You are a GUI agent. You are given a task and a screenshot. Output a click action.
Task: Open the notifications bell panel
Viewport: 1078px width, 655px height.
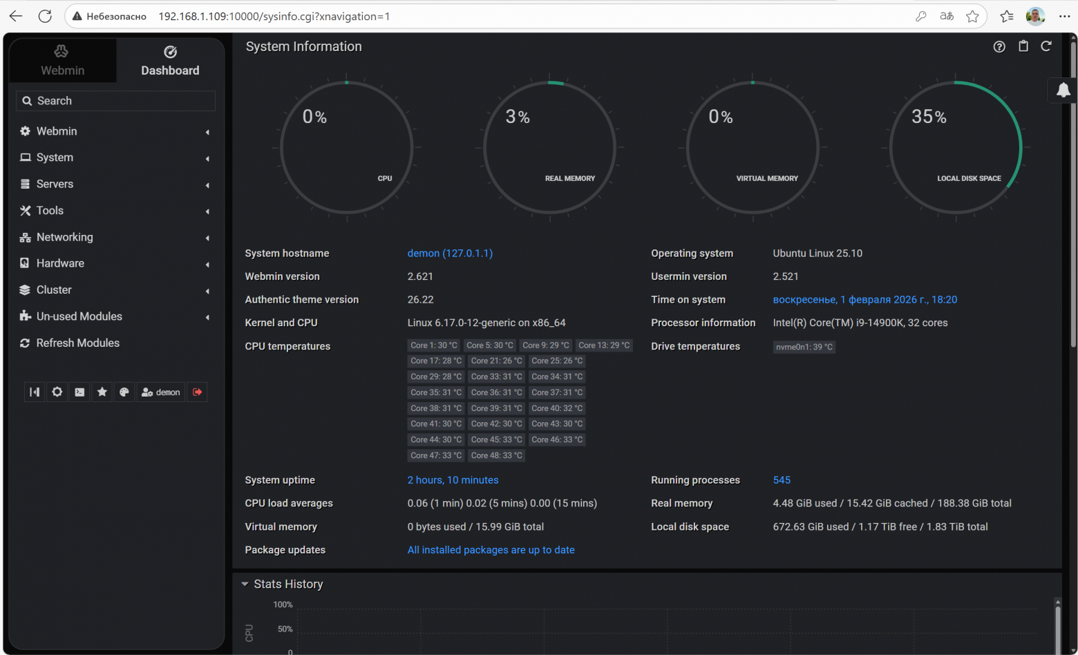(1063, 90)
